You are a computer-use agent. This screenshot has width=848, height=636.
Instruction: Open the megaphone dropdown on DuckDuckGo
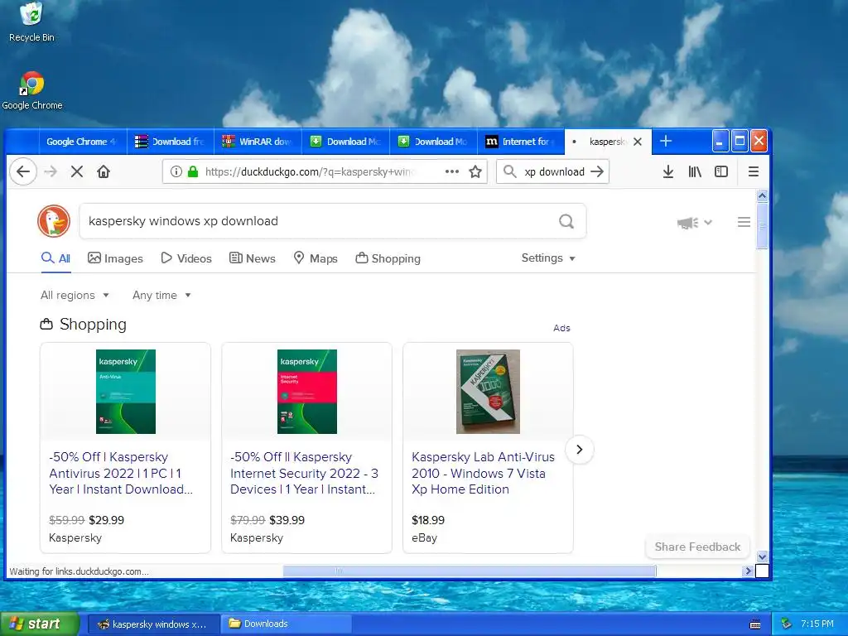point(695,222)
